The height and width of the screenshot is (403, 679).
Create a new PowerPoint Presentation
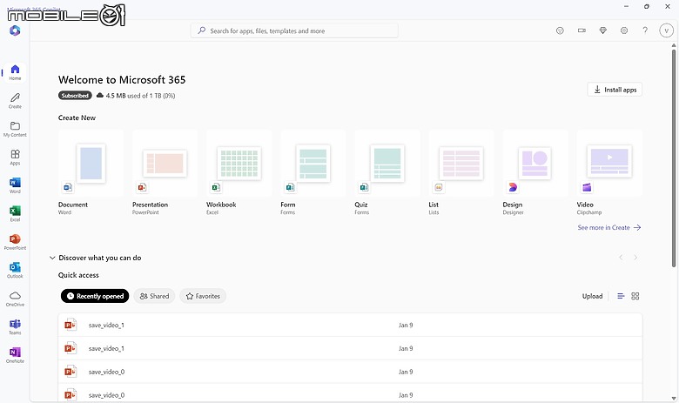tap(165, 172)
